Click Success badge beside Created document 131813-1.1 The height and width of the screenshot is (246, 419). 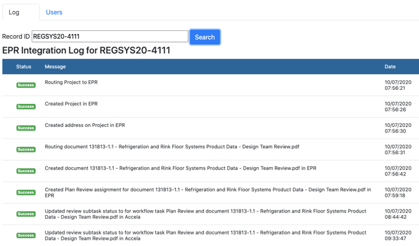coord(26,171)
